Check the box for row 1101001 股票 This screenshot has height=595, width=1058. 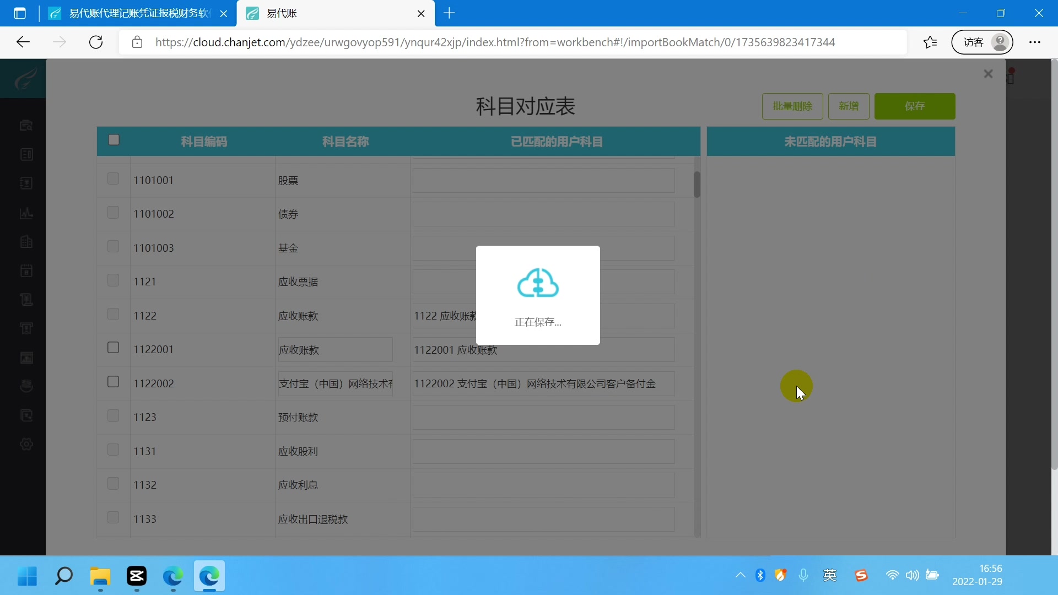click(x=113, y=178)
